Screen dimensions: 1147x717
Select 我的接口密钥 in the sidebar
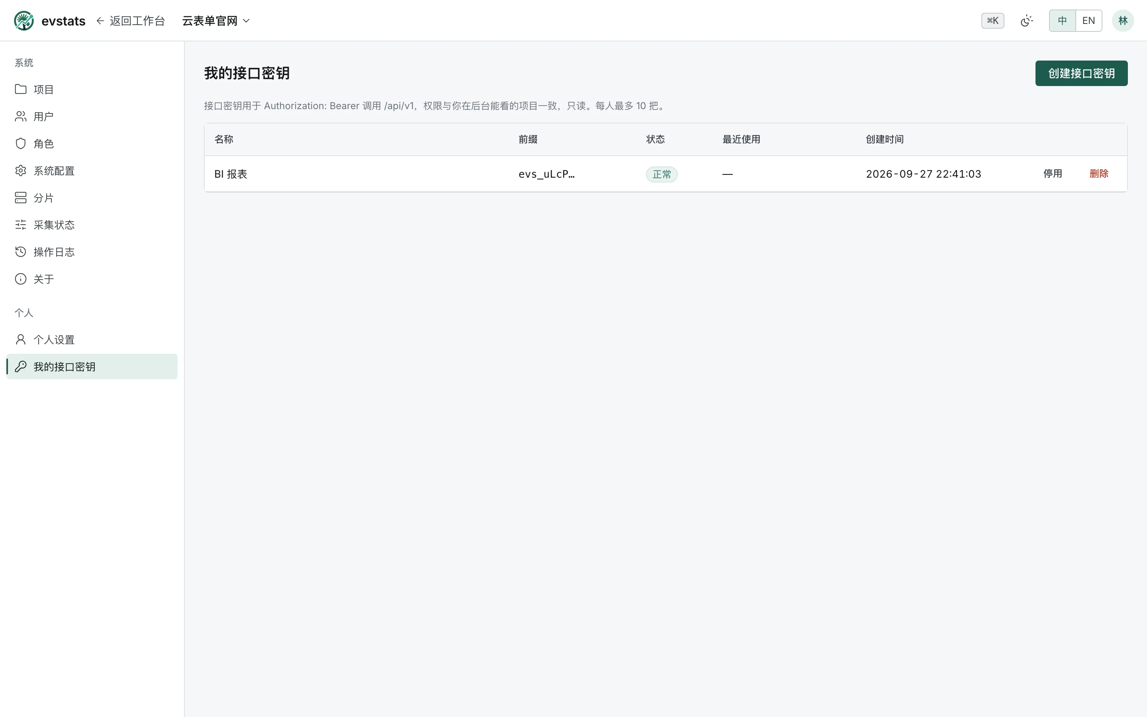pyautogui.click(x=92, y=366)
